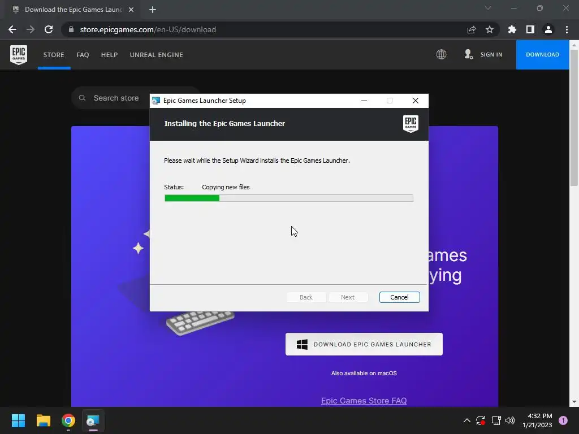579x434 pixels.
Task: Bookmark this page with the star icon
Action: 490,29
